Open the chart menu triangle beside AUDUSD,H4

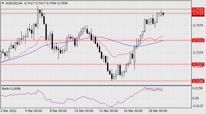pyautogui.click(x=3, y=3)
